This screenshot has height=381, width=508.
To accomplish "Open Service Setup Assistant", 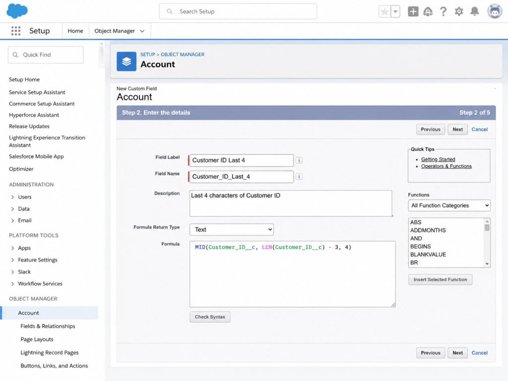I will pyautogui.click(x=37, y=92).
